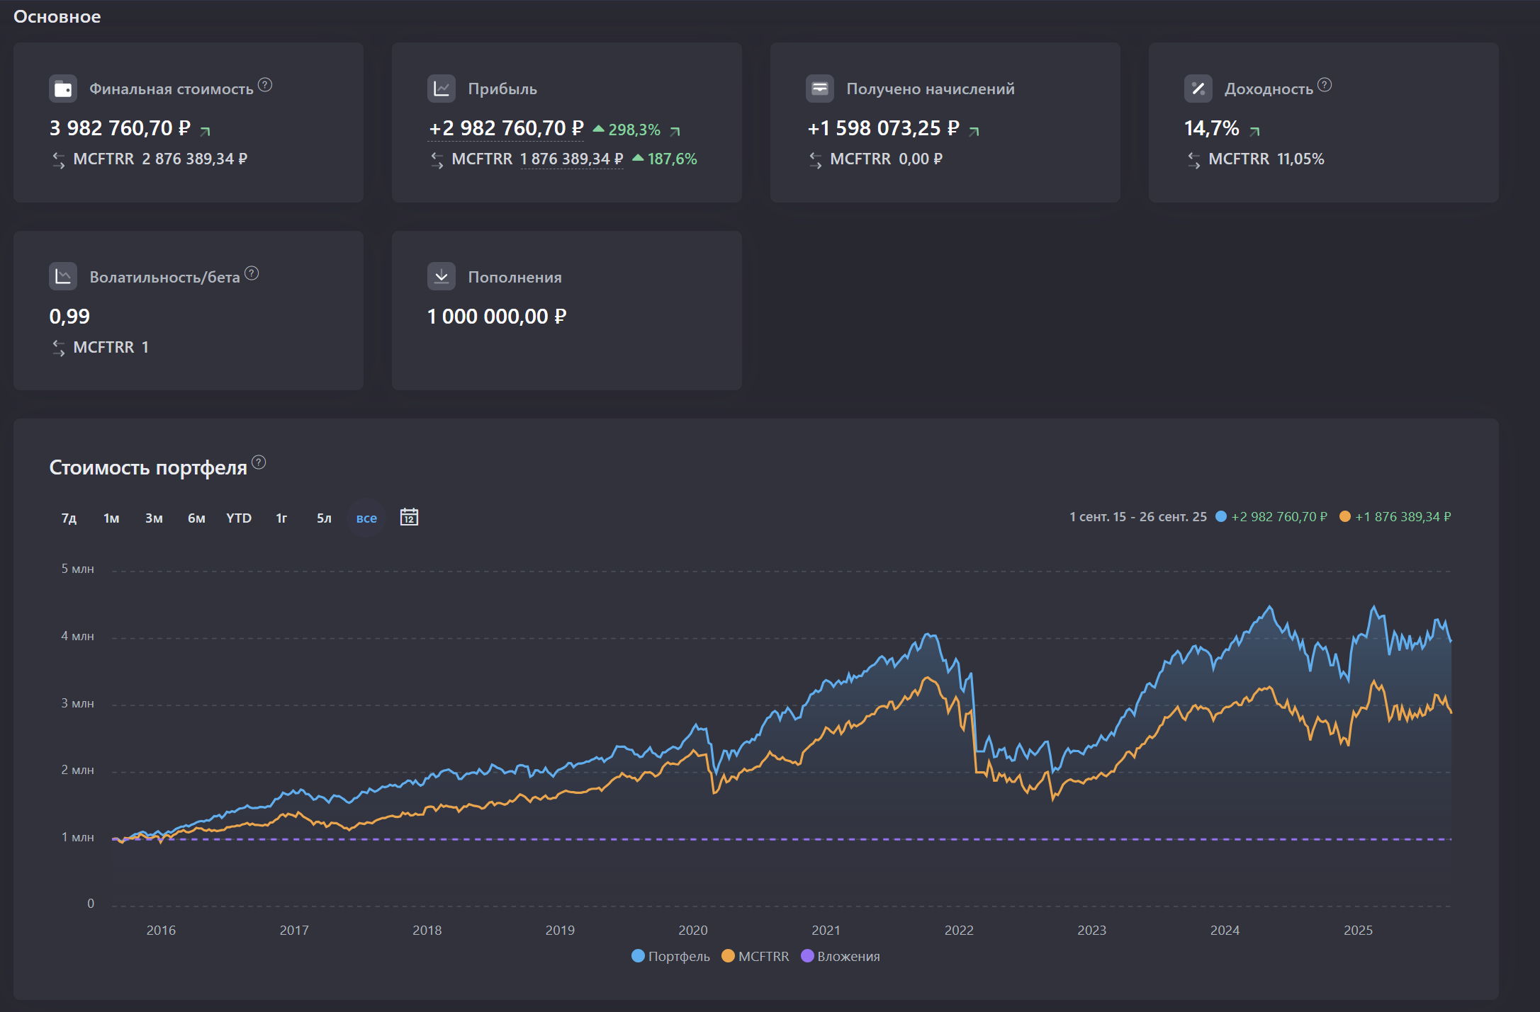Click the underlined profit +2 982 760,70 ₽
This screenshot has height=1012, width=1540.
(506, 128)
